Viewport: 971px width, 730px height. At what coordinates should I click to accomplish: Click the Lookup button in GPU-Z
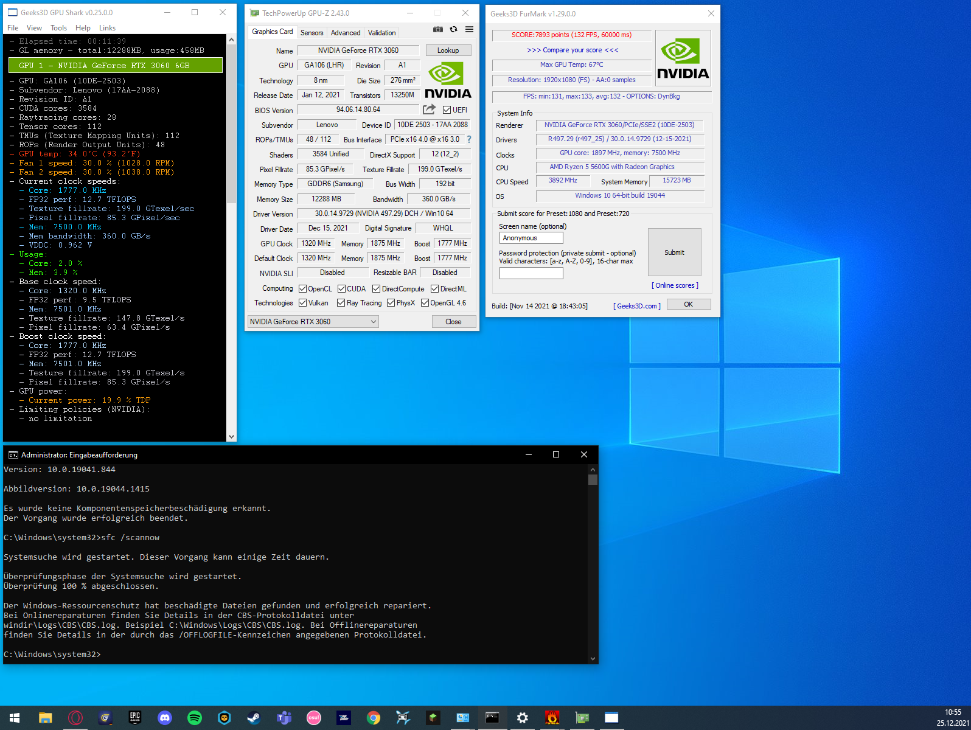pos(448,50)
